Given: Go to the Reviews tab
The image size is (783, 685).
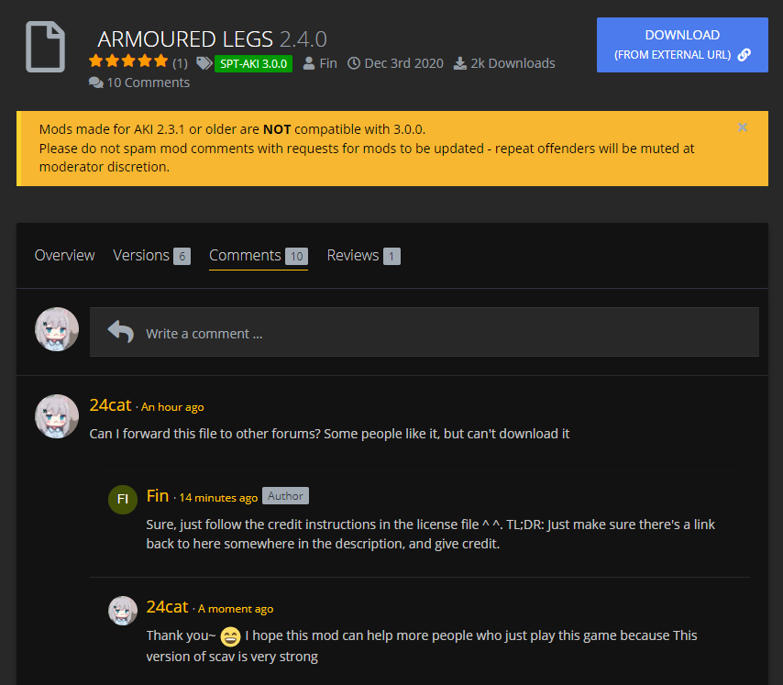Looking at the screenshot, I should click(x=363, y=256).
